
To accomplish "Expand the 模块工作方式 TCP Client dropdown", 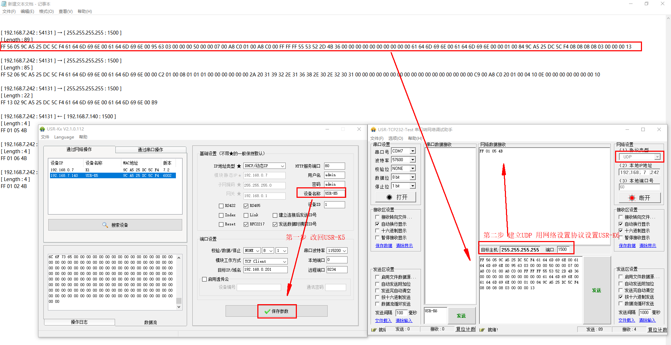I will click(285, 261).
